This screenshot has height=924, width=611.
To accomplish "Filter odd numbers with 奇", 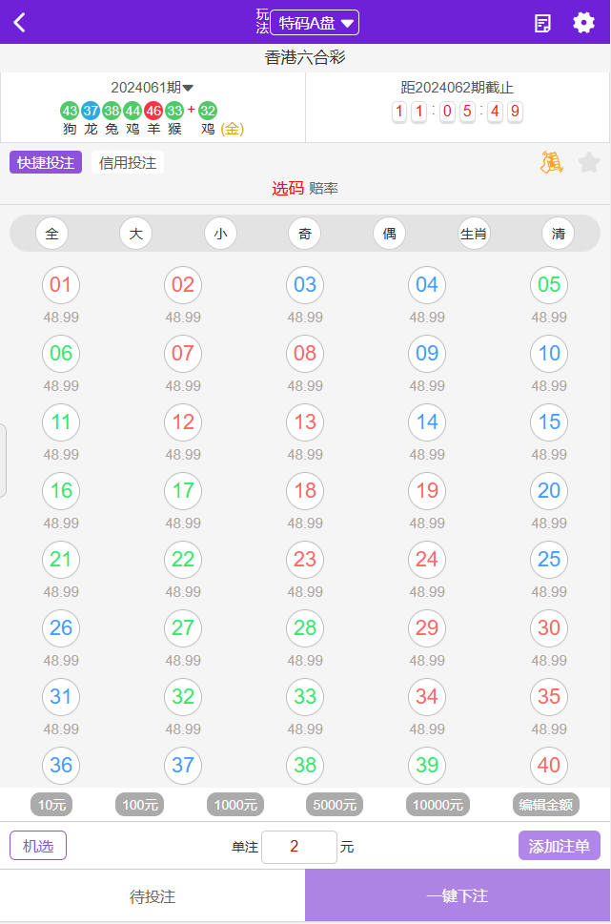I will click(x=305, y=234).
